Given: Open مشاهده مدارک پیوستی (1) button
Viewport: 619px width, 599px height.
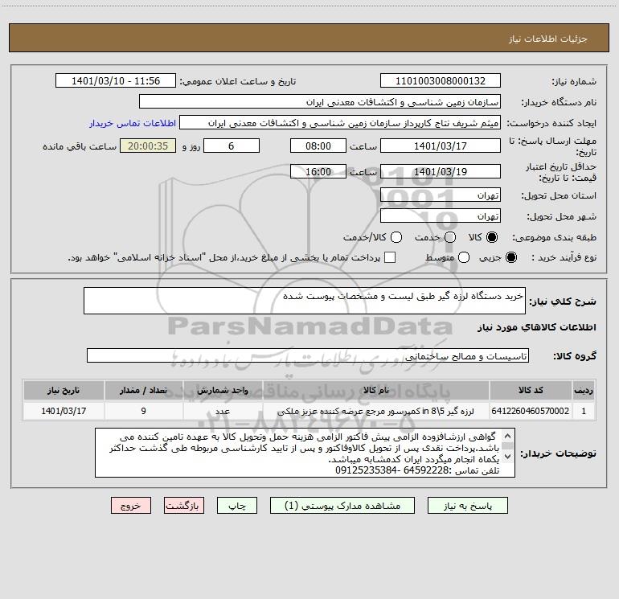Looking at the screenshot, I should pos(342,506).
